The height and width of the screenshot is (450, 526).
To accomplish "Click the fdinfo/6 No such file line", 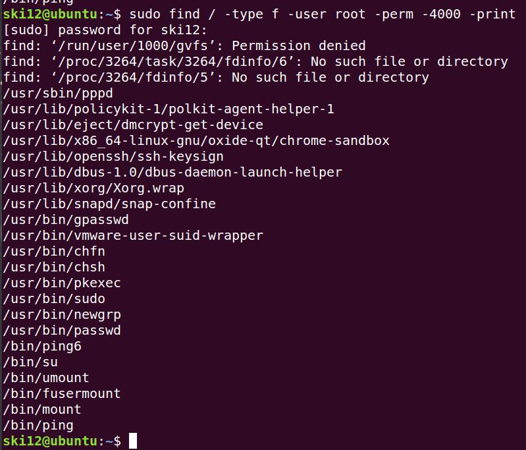I will click(x=255, y=61).
